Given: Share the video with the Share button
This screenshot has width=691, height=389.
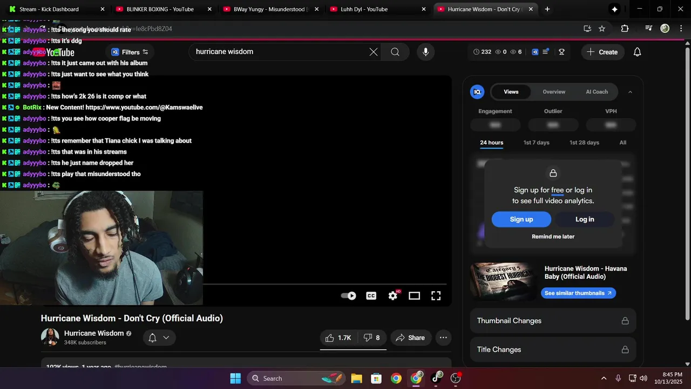Looking at the screenshot, I should coord(410,338).
